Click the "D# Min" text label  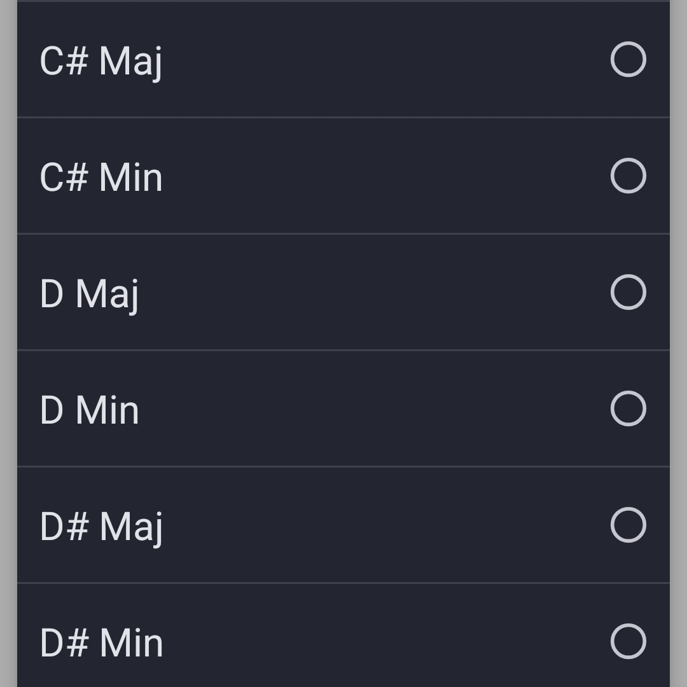tap(101, 643)
